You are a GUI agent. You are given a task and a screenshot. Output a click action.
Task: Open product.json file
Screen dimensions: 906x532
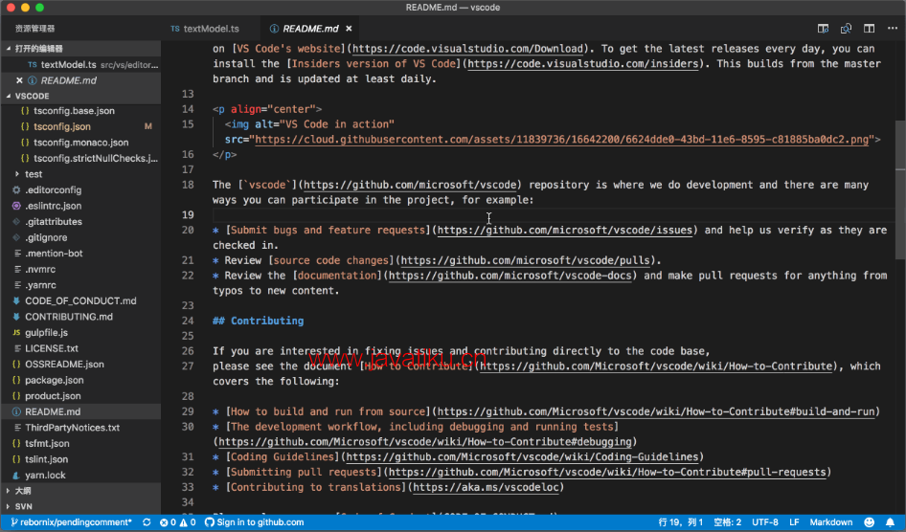pyautogui.click(x=80, y=396)
